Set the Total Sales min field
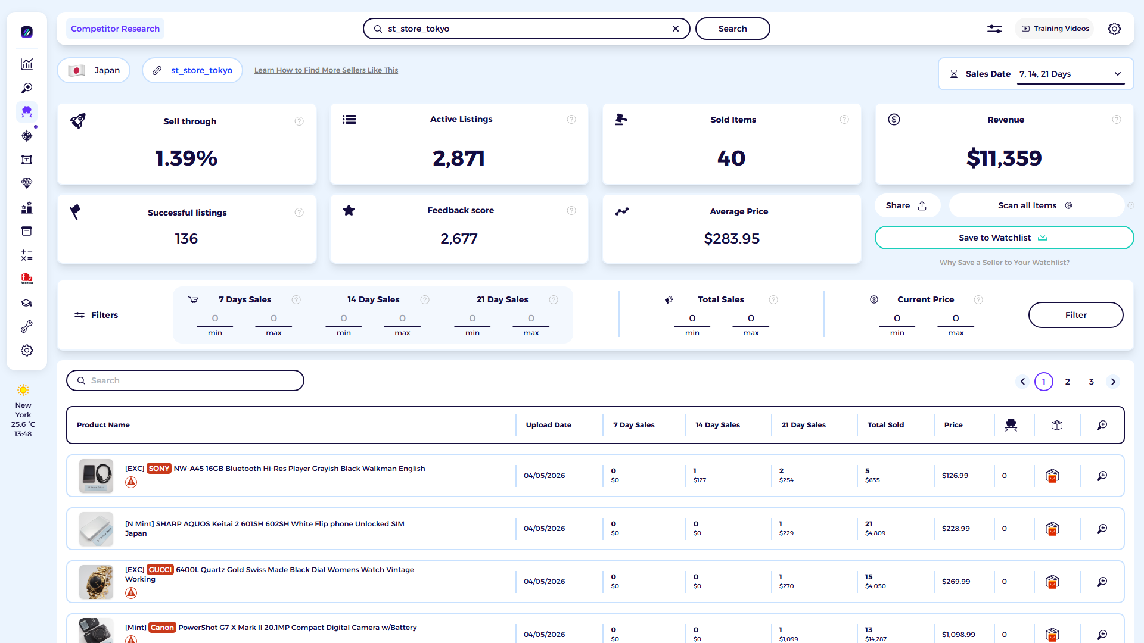Image resolution: width=1144 pixels, height=643 pixels. point(692,319)
